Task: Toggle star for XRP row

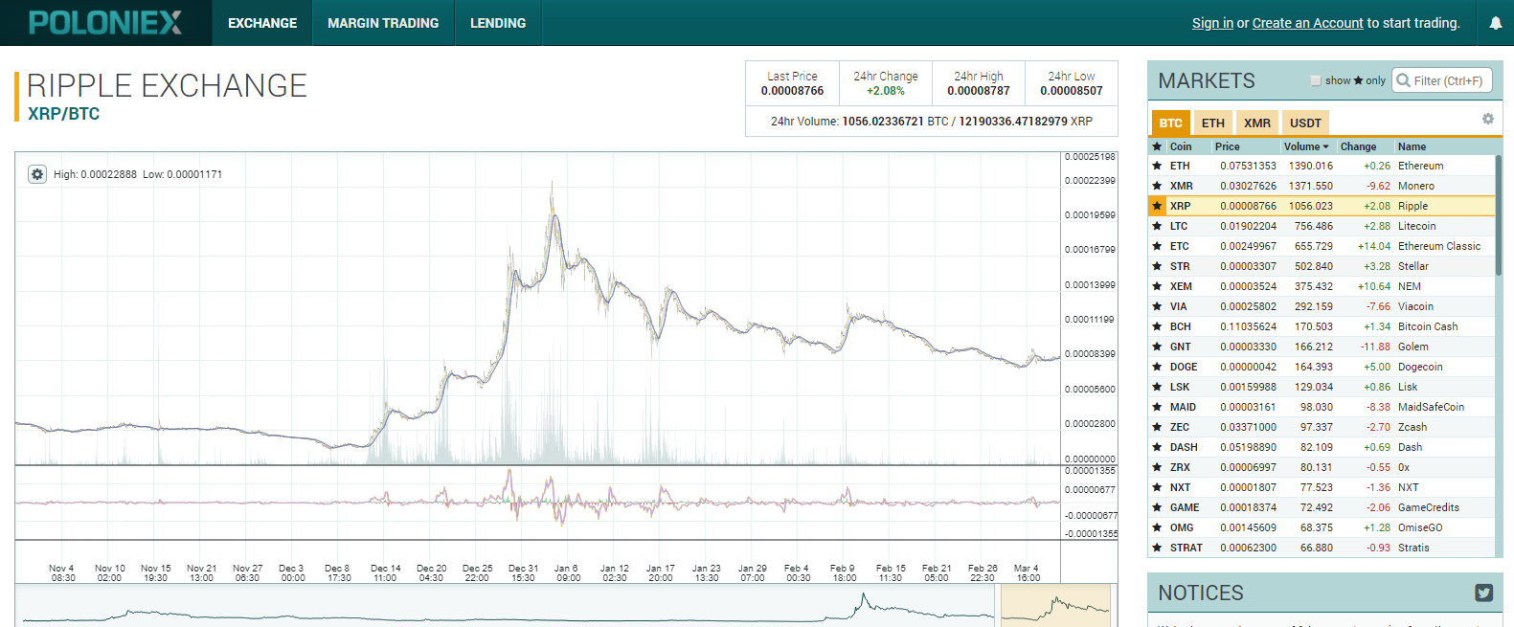Action: pos(1157,206)
